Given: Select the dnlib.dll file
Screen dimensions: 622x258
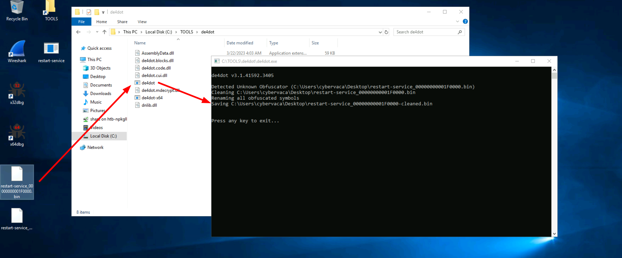Looking at the screenshot, I should coord(149,105).
